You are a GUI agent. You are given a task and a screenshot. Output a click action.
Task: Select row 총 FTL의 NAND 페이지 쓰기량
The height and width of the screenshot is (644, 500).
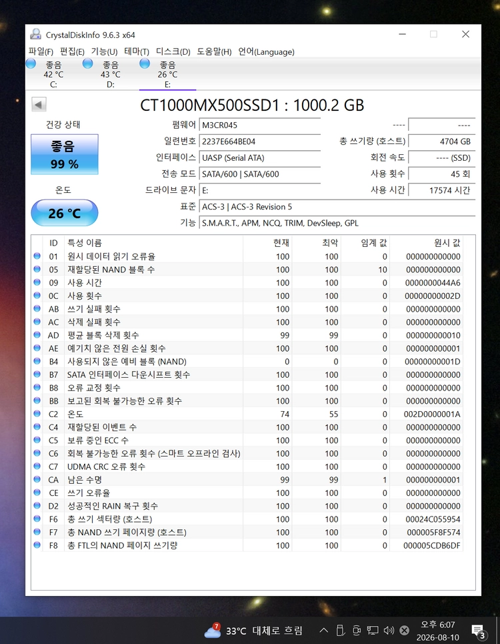[247, 545]
